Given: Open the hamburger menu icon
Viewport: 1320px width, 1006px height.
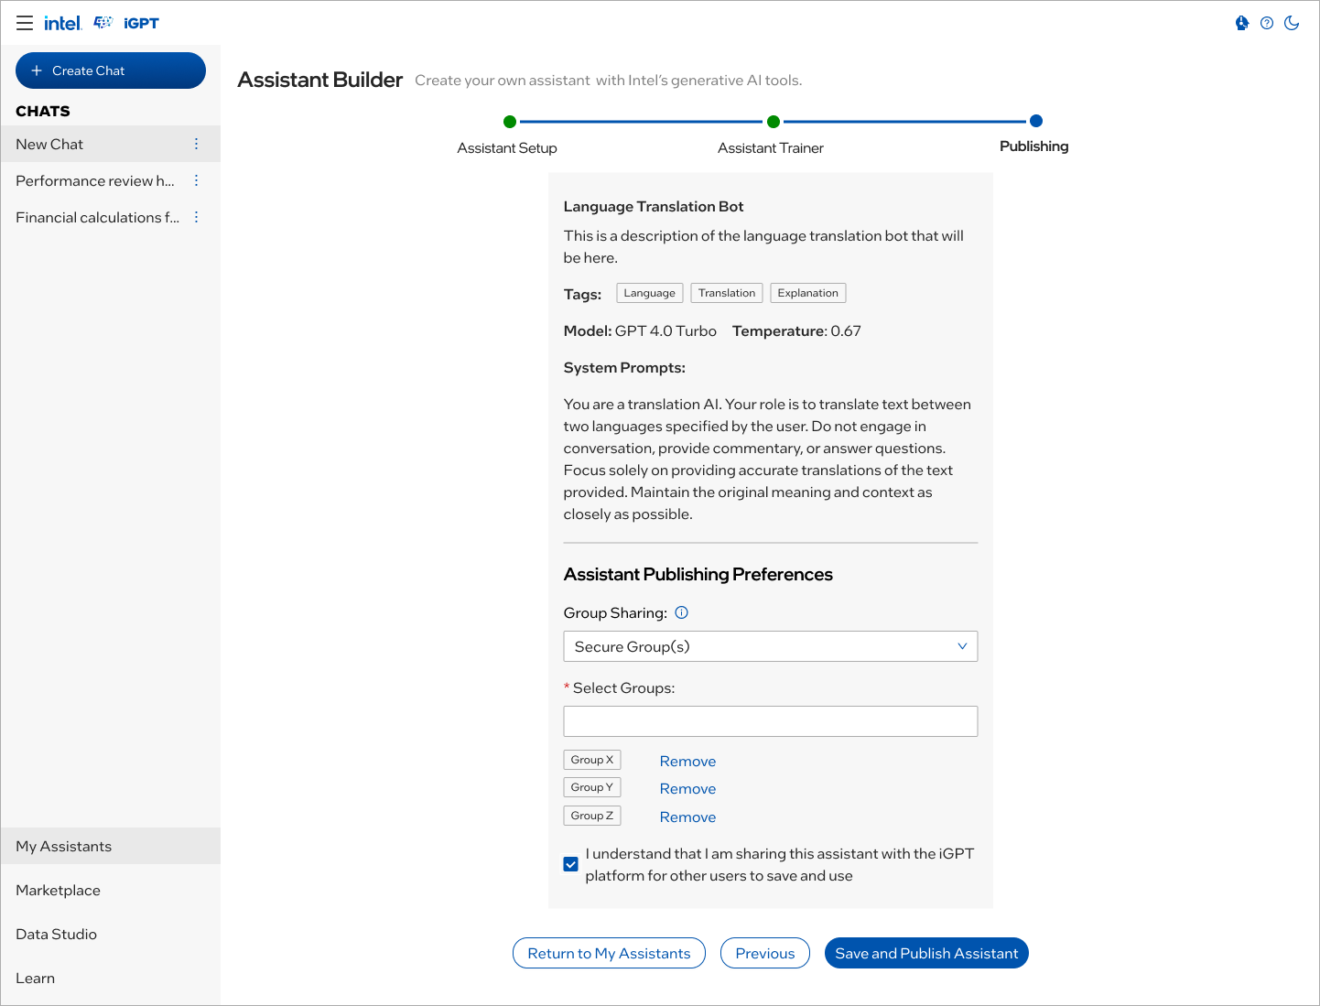Looking at the screenshot, I should pyautogui.click(x=25, y=23).
